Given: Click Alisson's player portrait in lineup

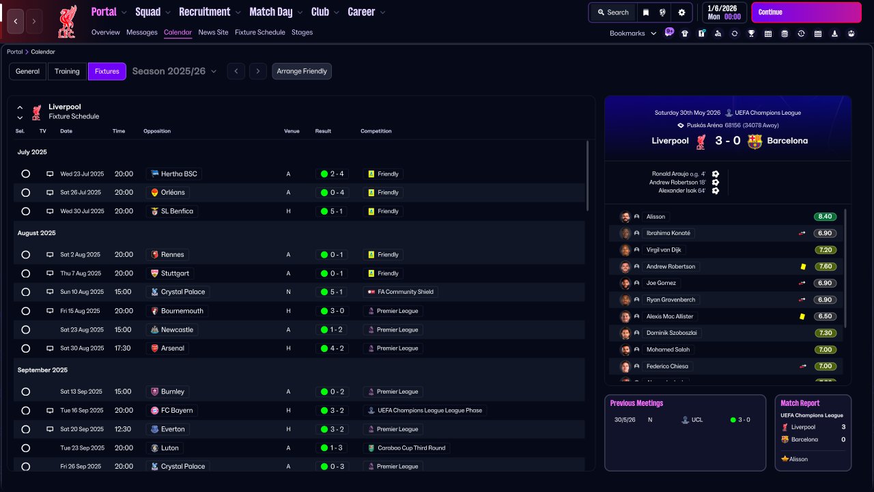Looking at the screenshot, I should 625,217.
